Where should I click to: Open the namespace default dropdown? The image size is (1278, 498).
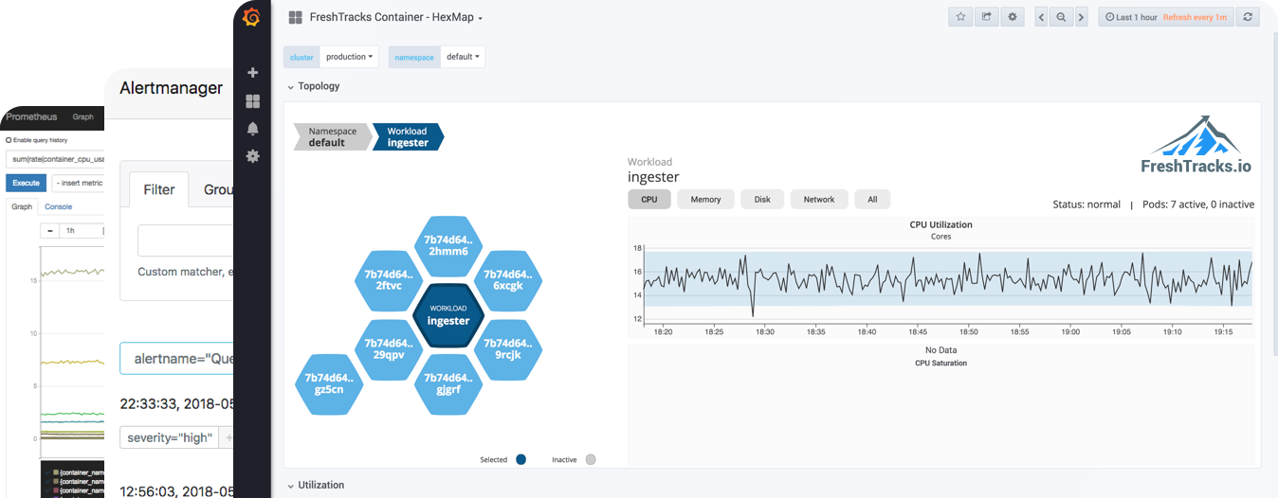point(464,57)
